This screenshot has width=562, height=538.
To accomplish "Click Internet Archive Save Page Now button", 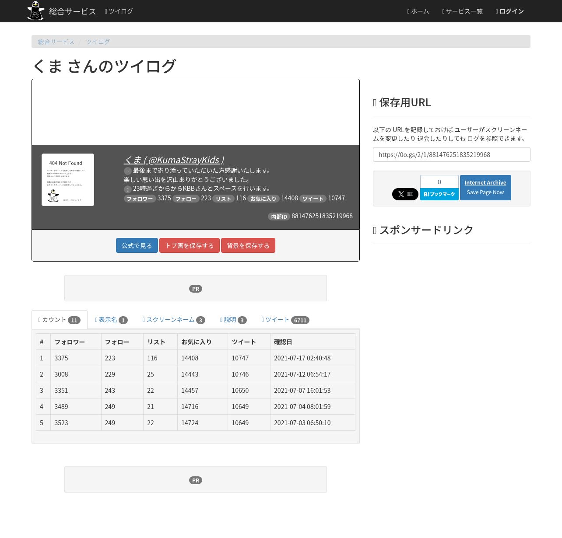I will click(x=485, y=188).
